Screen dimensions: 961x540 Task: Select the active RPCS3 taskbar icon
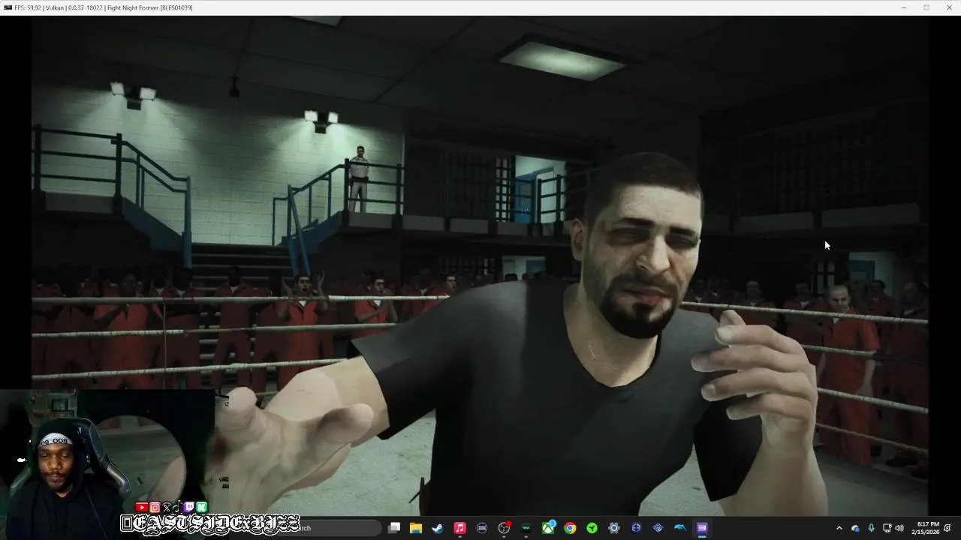pos(702,528)
